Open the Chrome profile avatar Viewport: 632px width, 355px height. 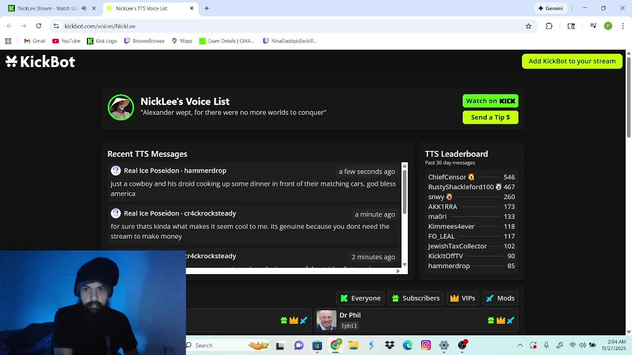(x=608, y=26)
